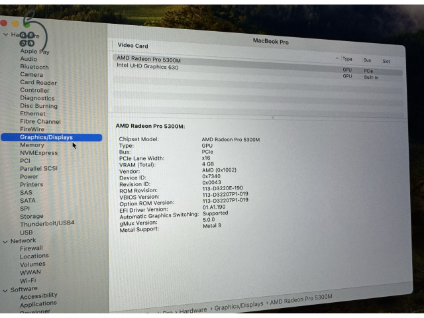424x318 pixels.
Task: Click the yellow minimize window button
Action: click(15, 24)
